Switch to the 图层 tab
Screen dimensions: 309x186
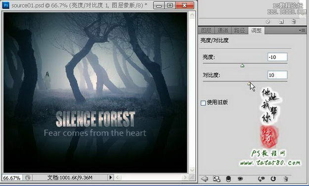(x=206, y=31)
